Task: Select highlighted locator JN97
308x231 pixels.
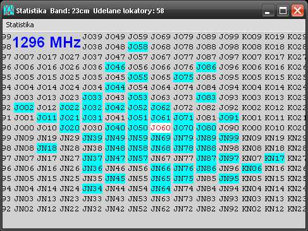Action: tap(229, 158)
